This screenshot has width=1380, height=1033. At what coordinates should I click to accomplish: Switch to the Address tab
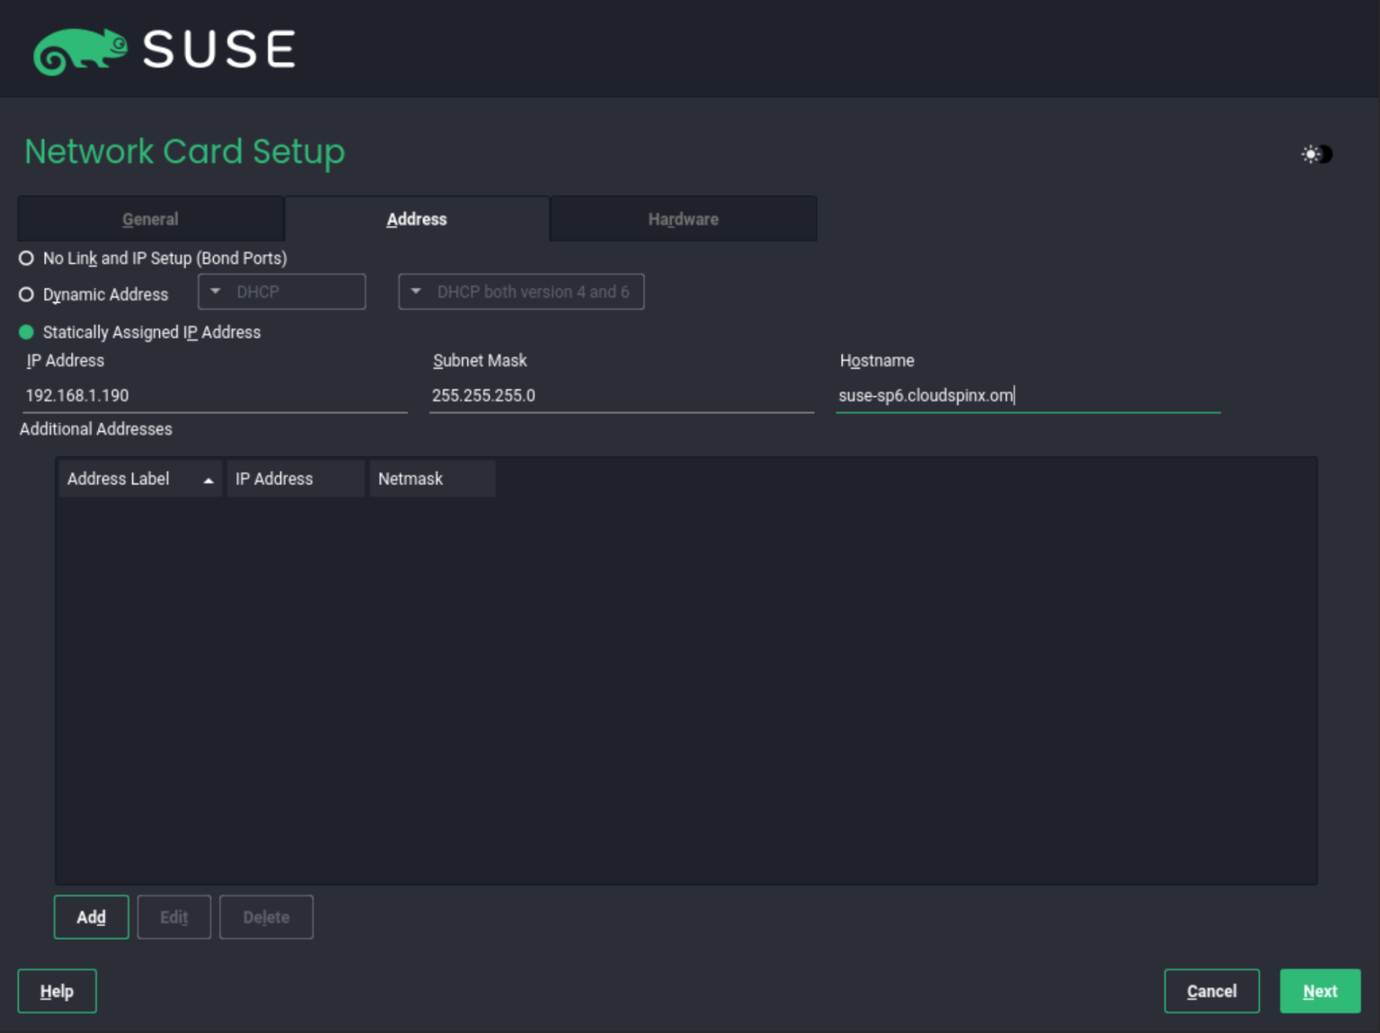(416, 218)
